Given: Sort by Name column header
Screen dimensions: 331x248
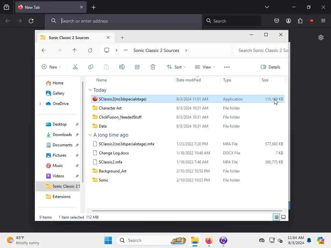Looking at the screenshot, I should (101, 80).
